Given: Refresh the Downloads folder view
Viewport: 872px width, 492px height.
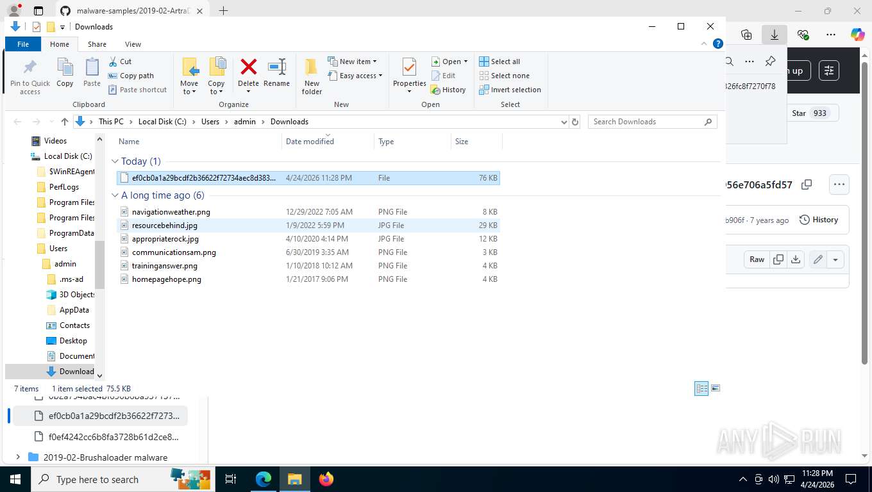Looking at the screenshot, I should 575,122.
